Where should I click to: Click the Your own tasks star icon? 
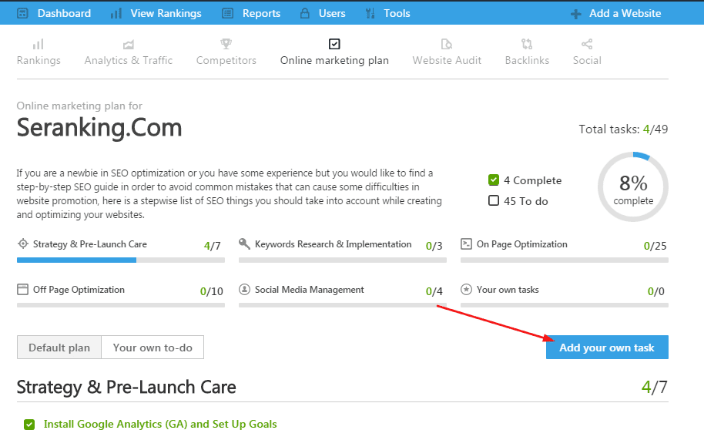click(x=466, y=289)
